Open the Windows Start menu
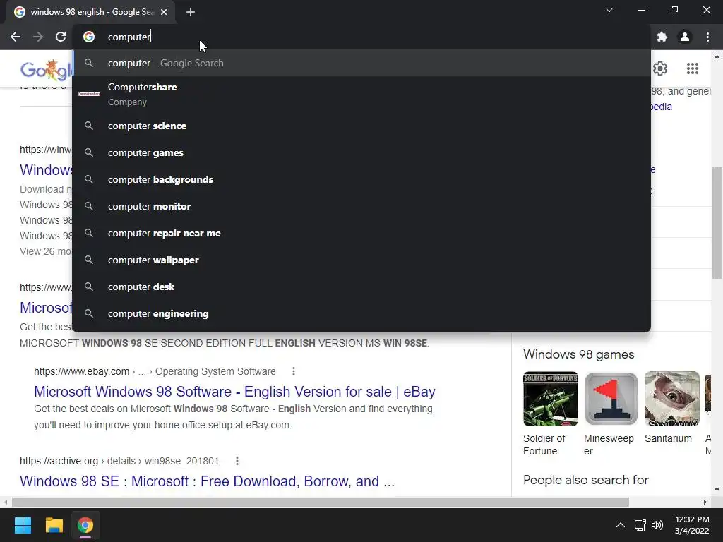The height and width of the screenshot is (542, 723). pos(23,525)
